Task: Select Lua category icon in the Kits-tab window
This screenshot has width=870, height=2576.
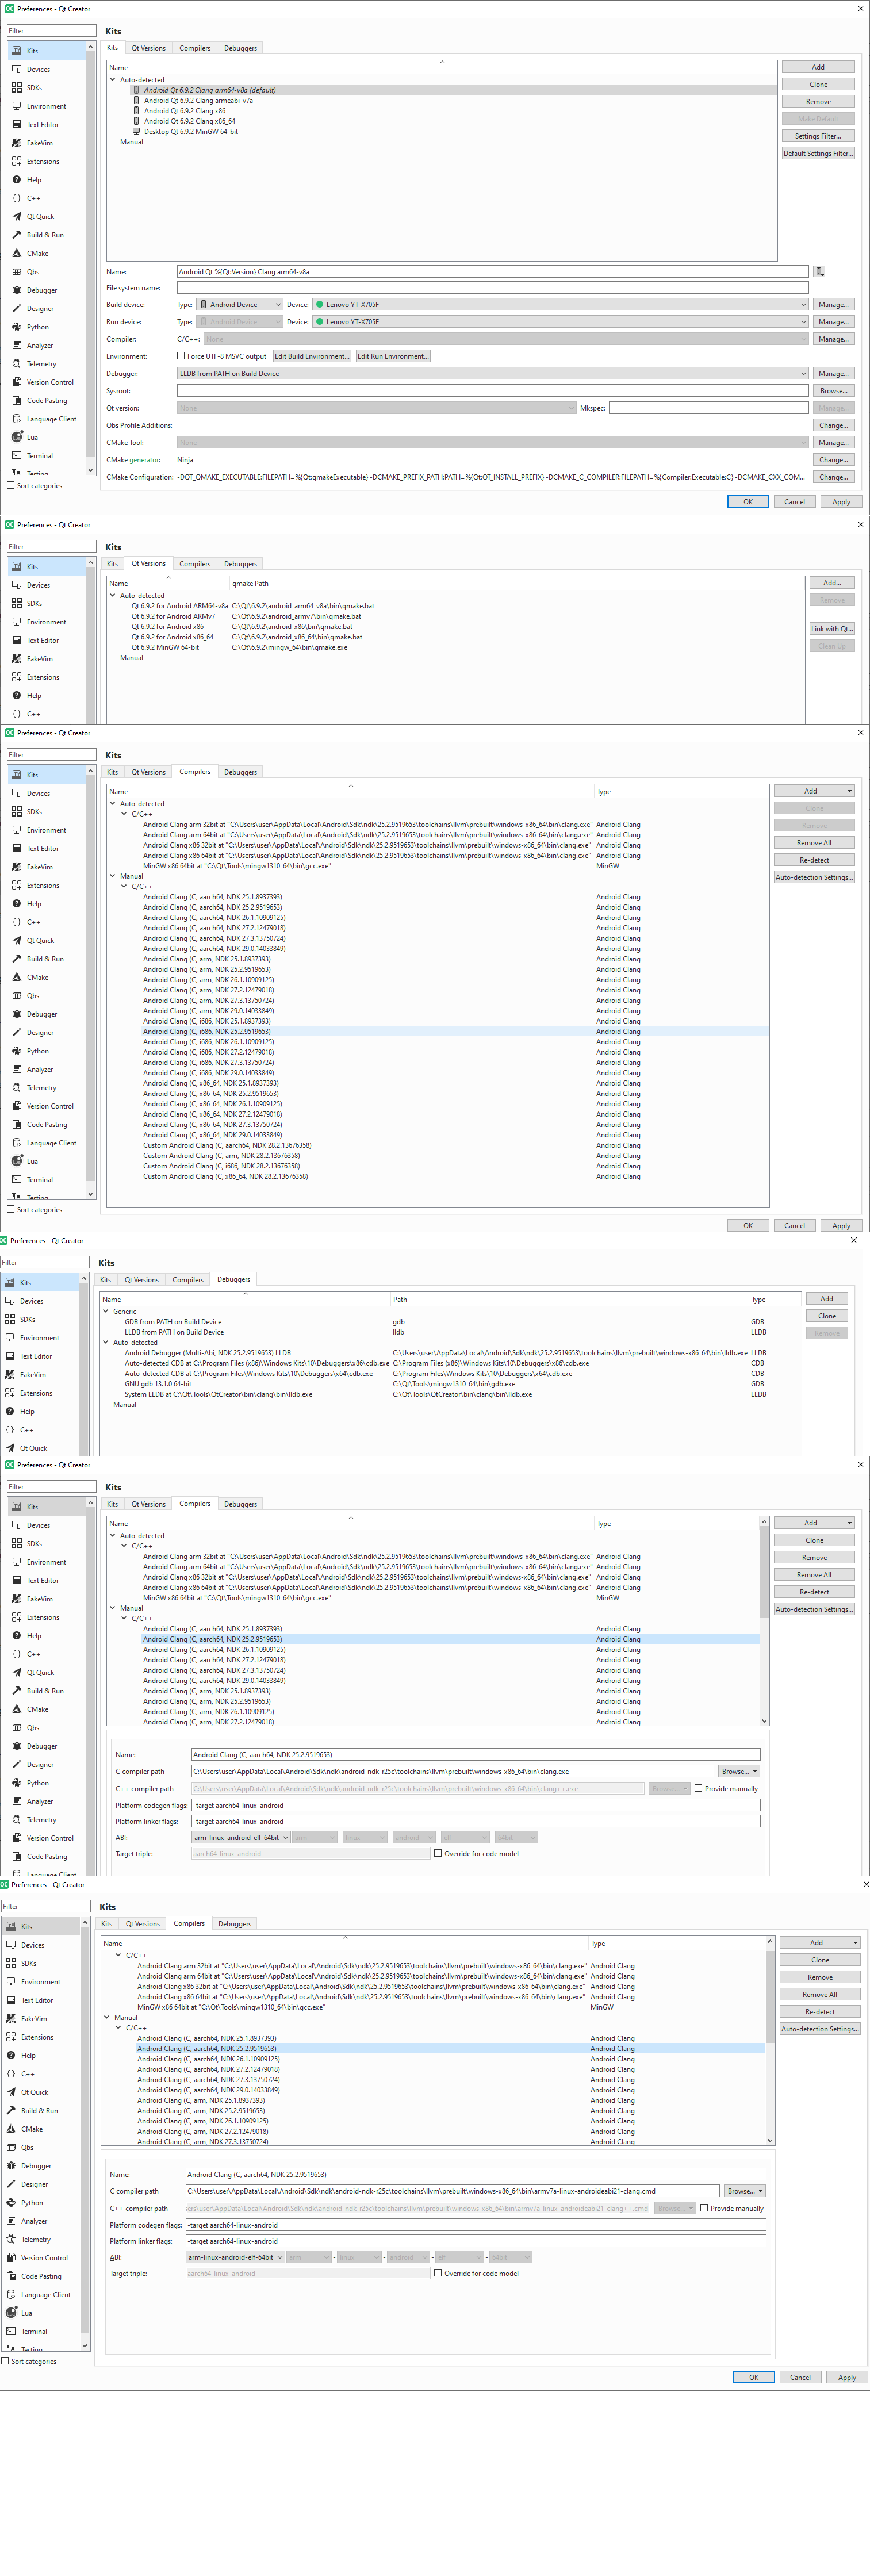Action: pos(17,437)
